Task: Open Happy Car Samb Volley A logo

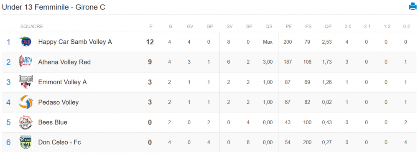Action: [x=26, y=42]
